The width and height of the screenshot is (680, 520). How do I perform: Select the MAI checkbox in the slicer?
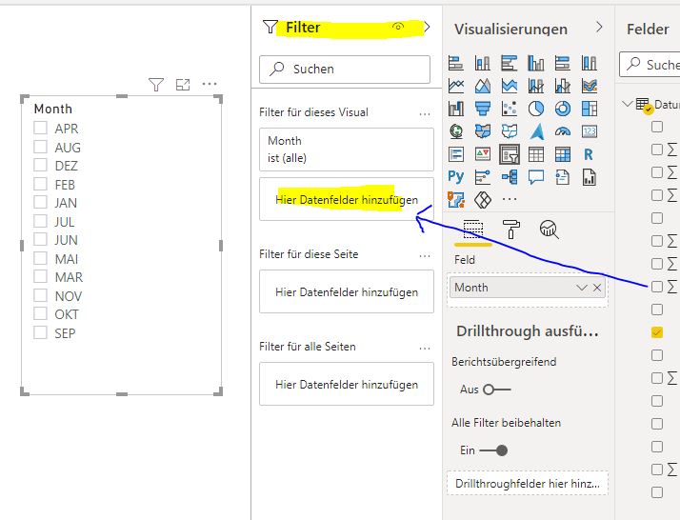40,258
